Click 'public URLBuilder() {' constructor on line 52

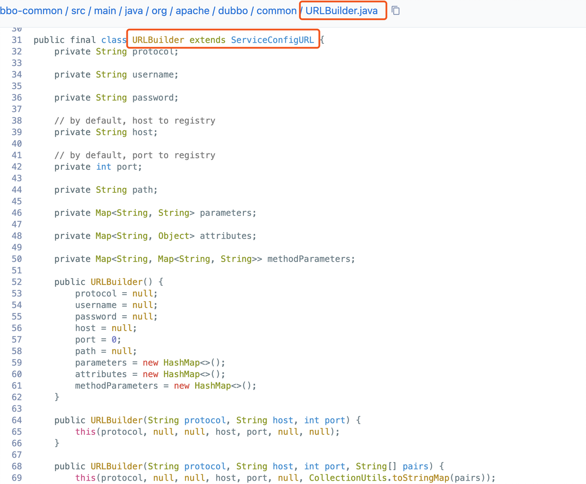(109, 282)
